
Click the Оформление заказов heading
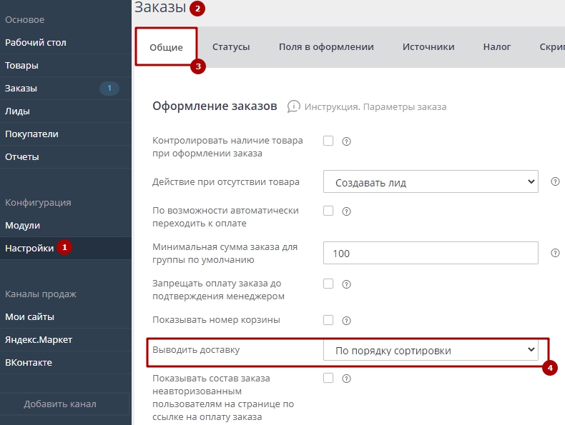[215, 106]
